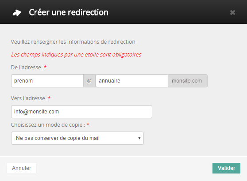This screenshot has height=181, width=247.
Task: Click the redirection arrow icon in header
Action: (x=17, y=13)
